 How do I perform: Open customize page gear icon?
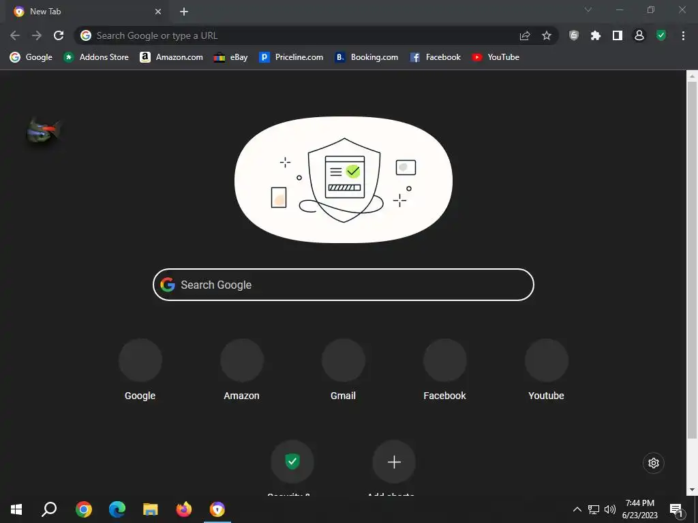[654, 463]
